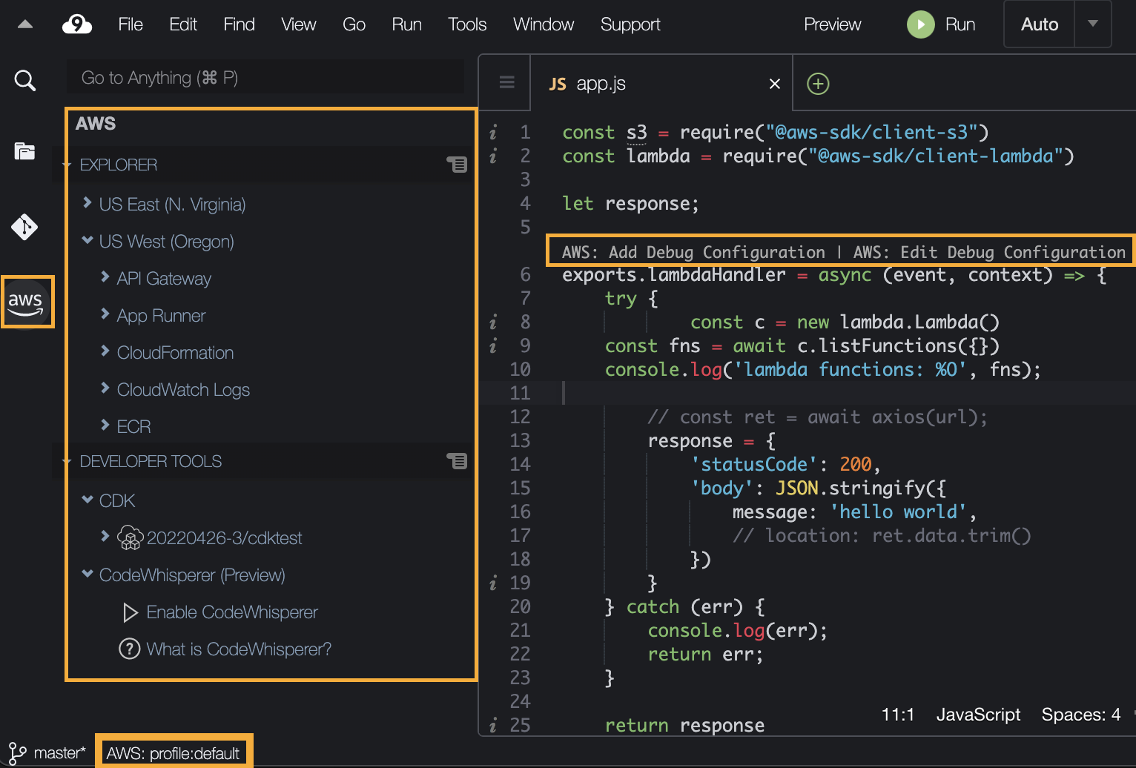Open the View menu

coord(299,24)
